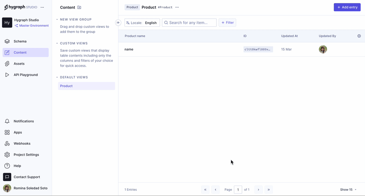The image size is (365, 196).
Task: Open the entry named name
Action: coord(129,49)
